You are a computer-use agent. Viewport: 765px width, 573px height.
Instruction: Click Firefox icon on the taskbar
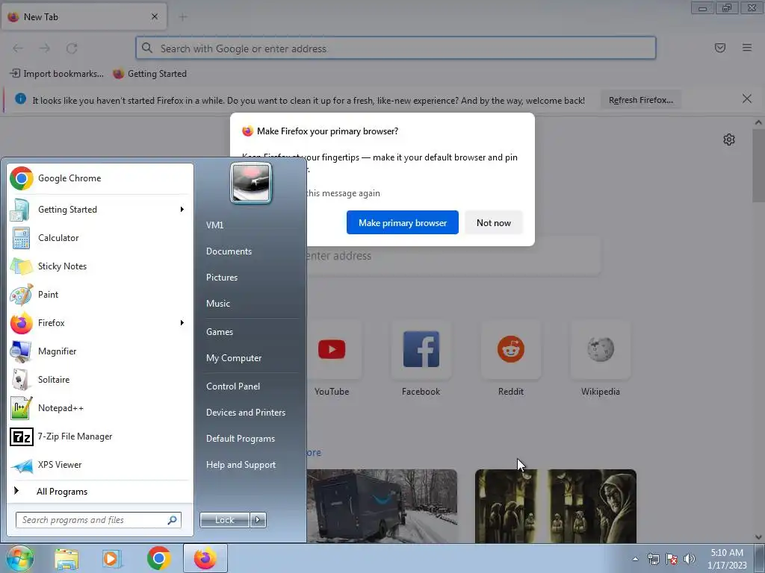(x=205, y=558)
